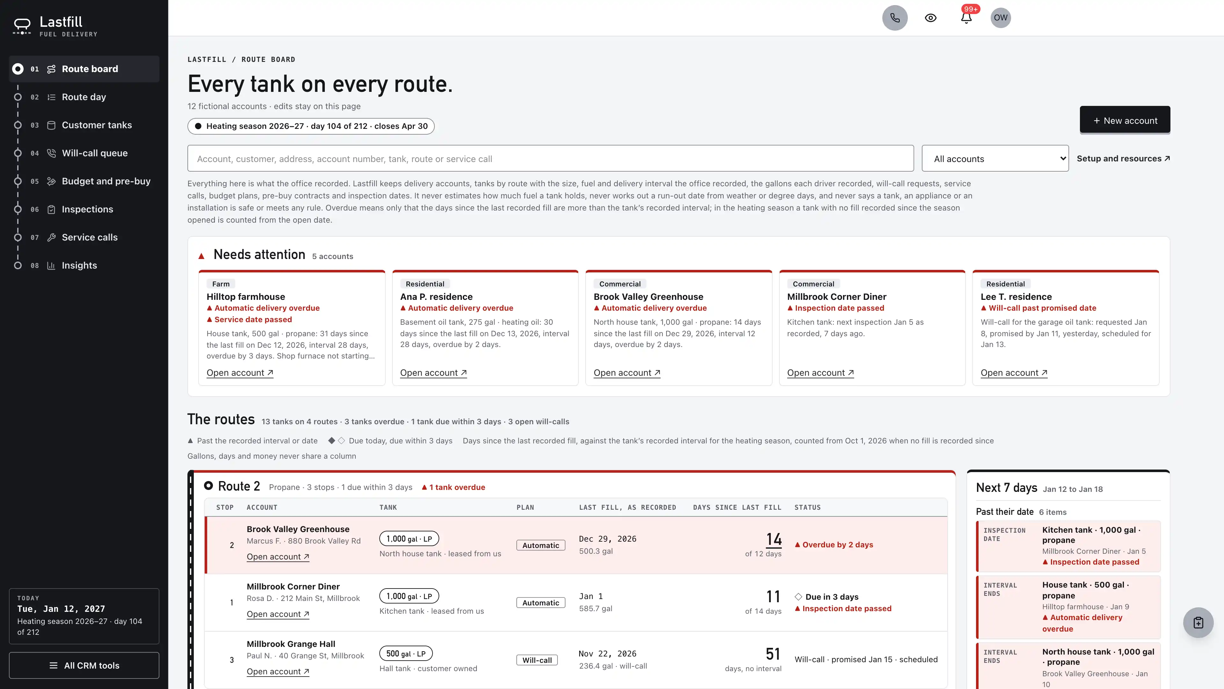Click the phone icon in the header
1224x689 pixels.
[895, 18]
